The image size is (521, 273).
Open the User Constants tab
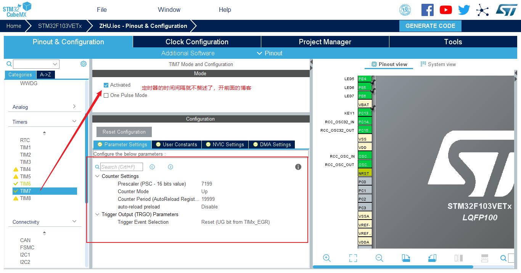point(177,144)
